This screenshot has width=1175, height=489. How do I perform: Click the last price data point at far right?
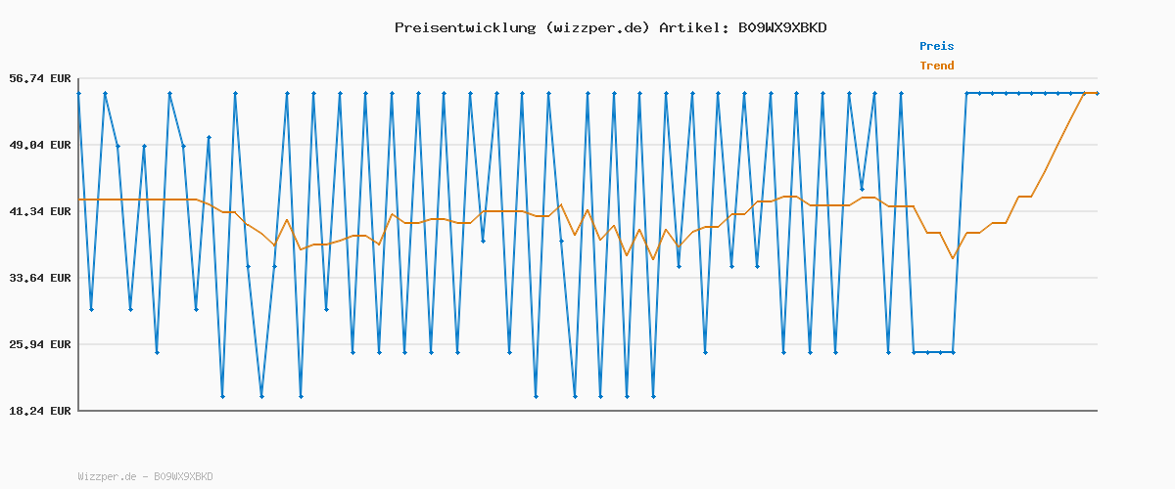click(x=1097, y=93)
